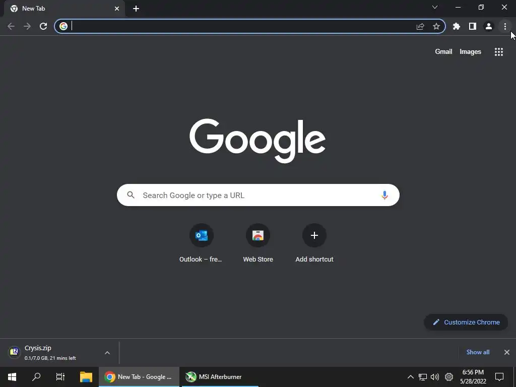The width and height of the screenshot is (516, 387).
Task: Open the Gmail link
Action: 443,52
